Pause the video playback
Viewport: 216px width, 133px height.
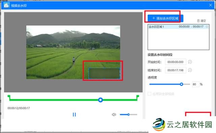click(x=74, y=114)
